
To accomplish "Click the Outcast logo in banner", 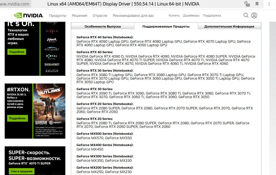I will [52, 49].
